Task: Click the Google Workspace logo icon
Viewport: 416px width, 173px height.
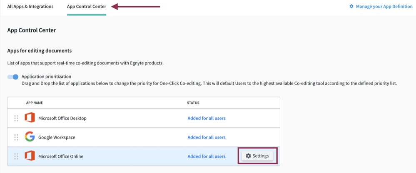Action: point(29,137)
